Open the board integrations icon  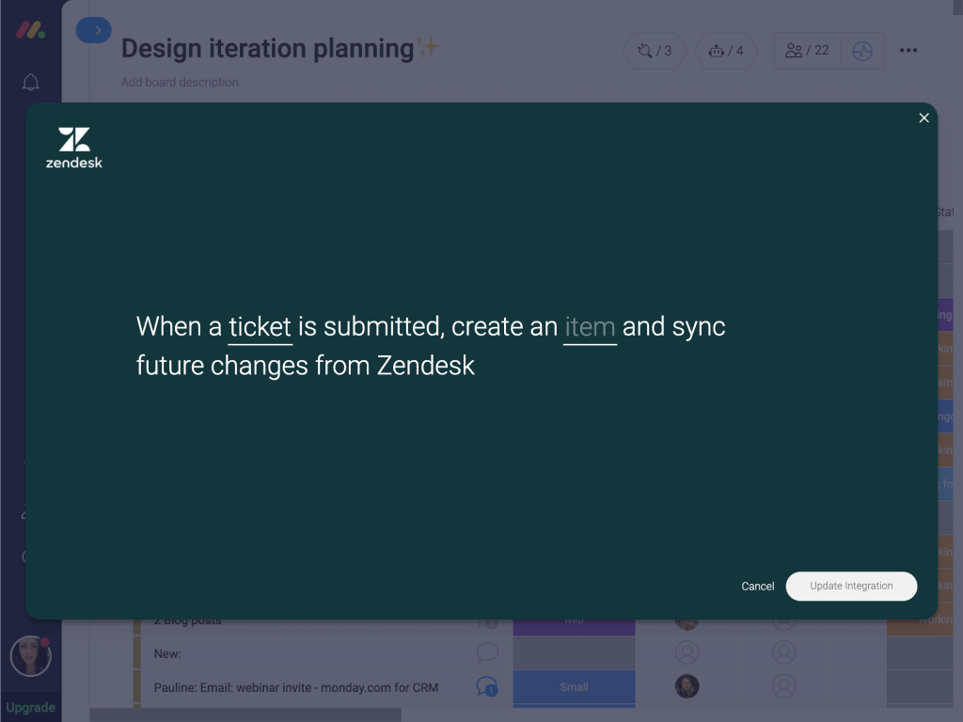coord(655,51)
